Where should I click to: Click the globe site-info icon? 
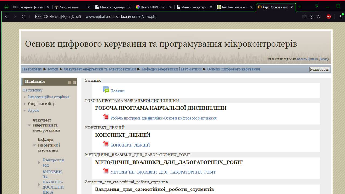click(46, 16)
